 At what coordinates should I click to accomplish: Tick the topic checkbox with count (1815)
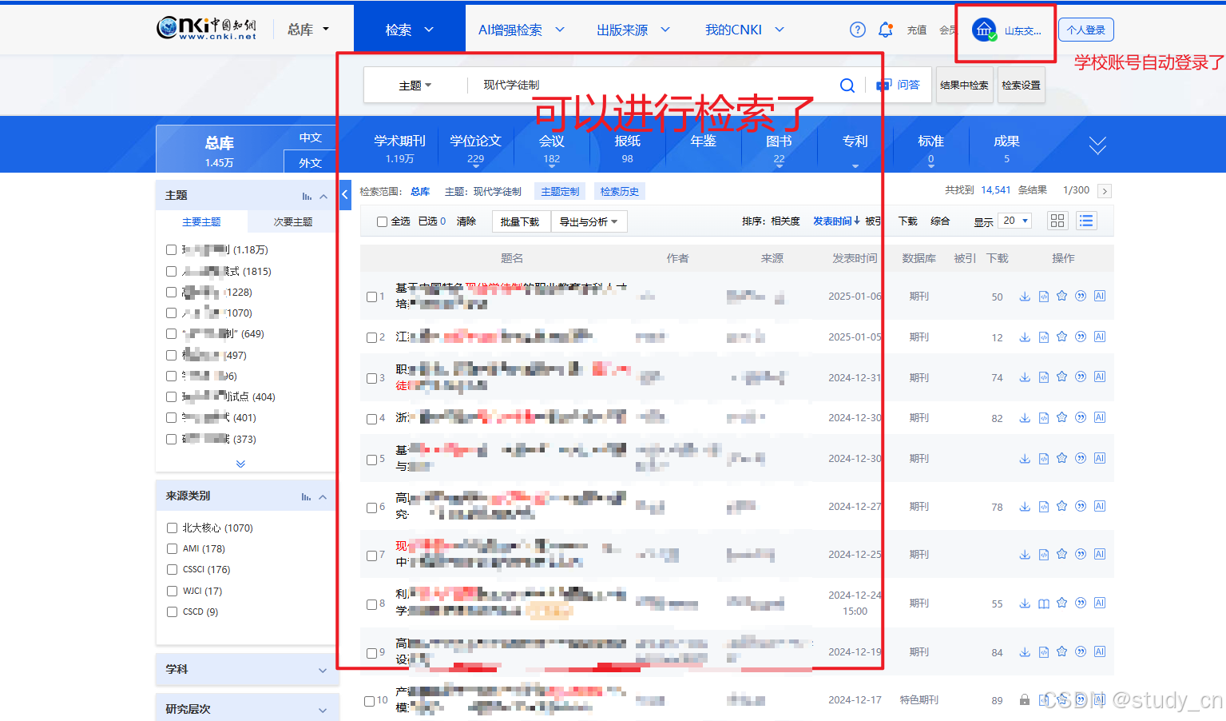coord(171,271)
